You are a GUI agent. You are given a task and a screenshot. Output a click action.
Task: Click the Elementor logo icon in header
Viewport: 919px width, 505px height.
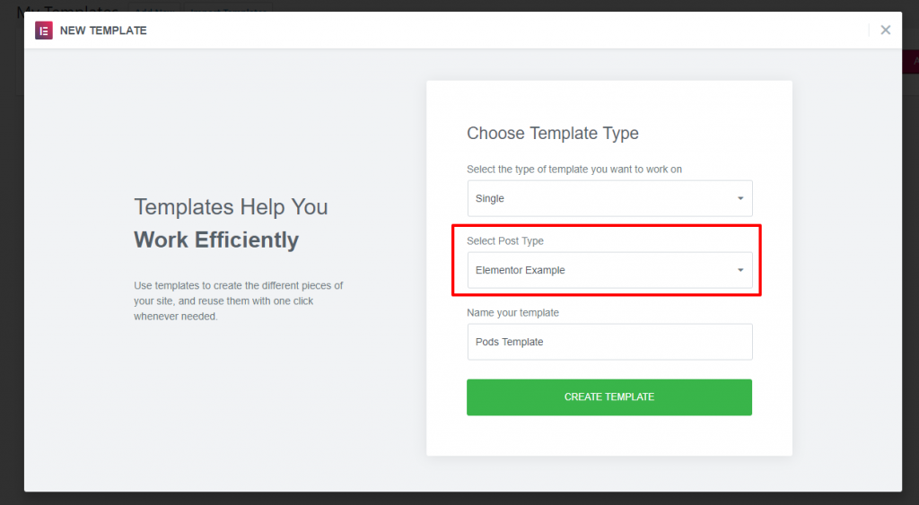(43, 30)
